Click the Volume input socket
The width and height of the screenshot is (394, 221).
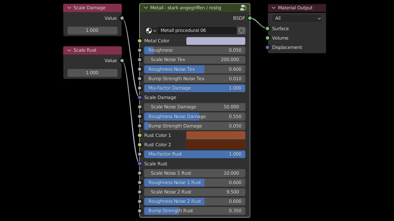point(268,38)
